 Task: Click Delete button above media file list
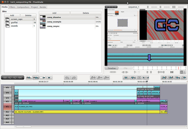(x=86, y=13)
